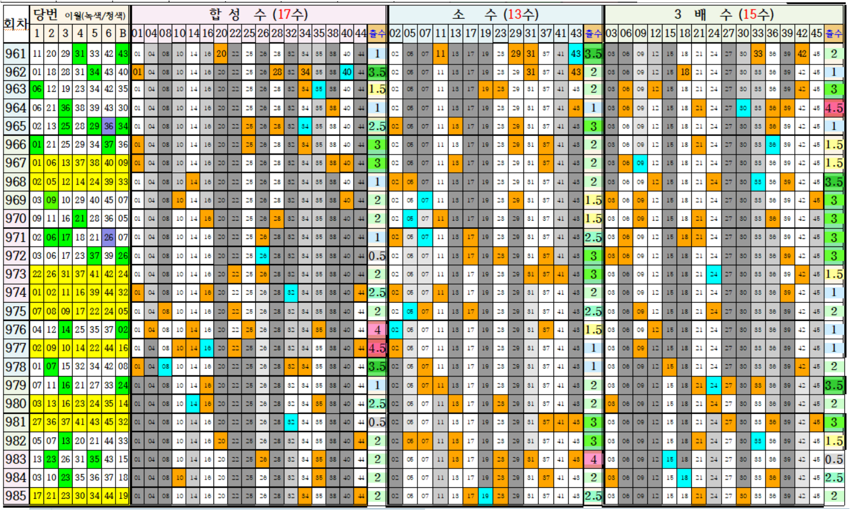
Task: Click column header 45 in 3배수 section
Action: click(817, 33)
